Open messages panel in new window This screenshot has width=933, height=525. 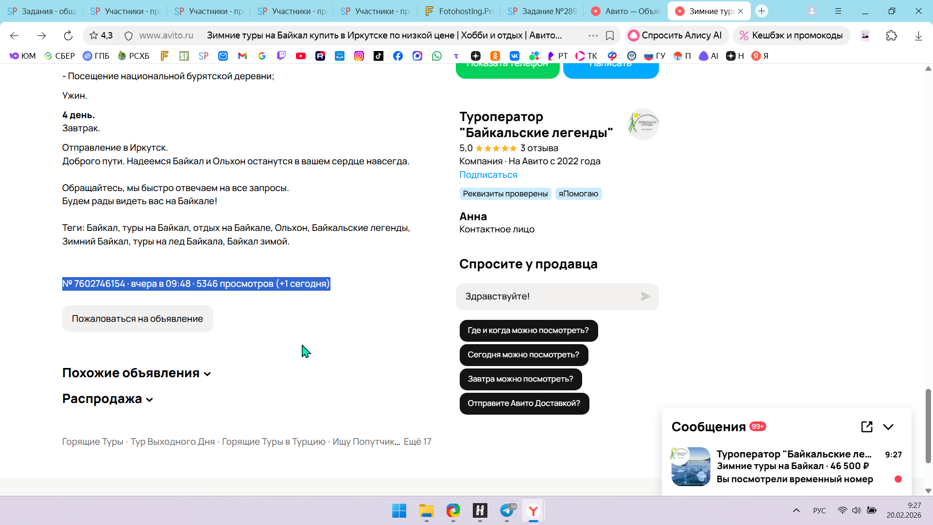point(866,427)
